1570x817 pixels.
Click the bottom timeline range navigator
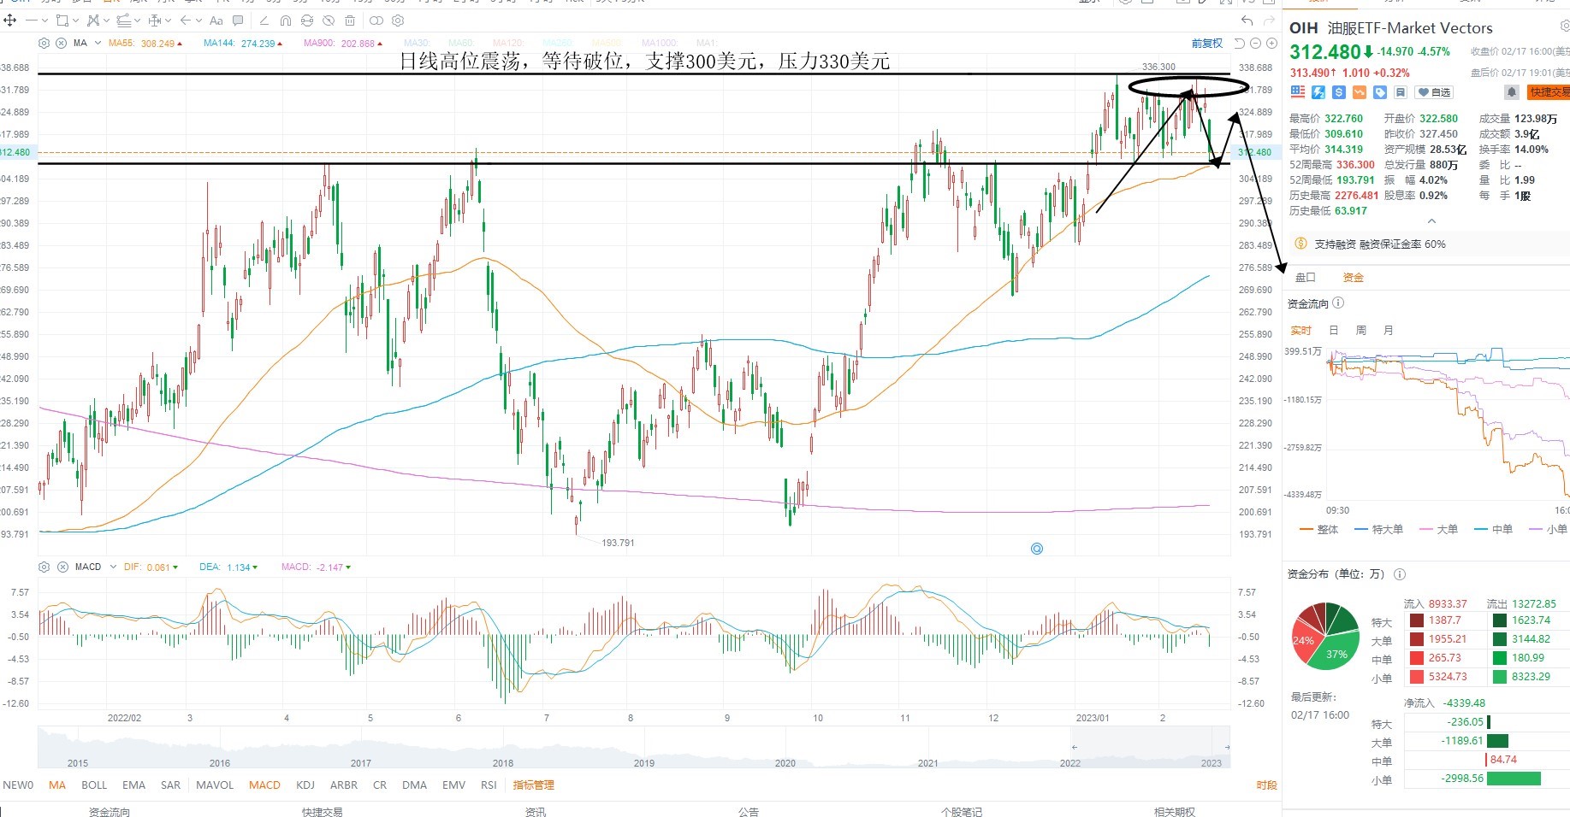[x=634, y=748]
